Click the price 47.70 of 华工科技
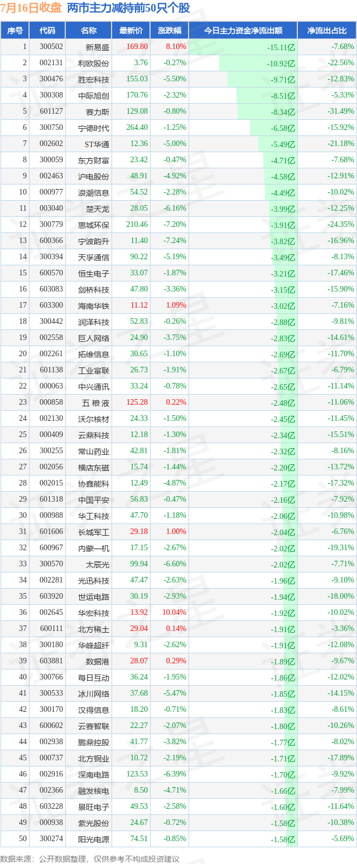Viewport: 357px width, 864px height. [139, 516]
